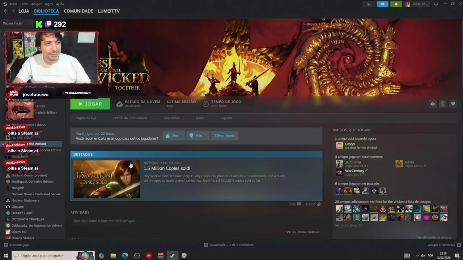Screen dimensions: 463x260
Task: Open the Exibir menu
Action: point(24,4)
